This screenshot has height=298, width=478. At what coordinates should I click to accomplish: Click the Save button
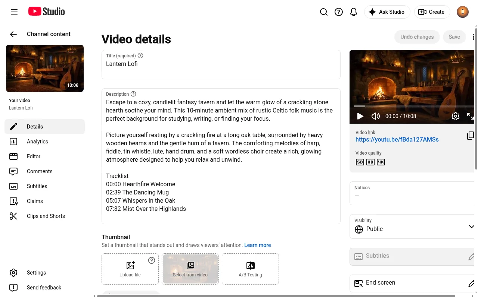coord(454,37)
